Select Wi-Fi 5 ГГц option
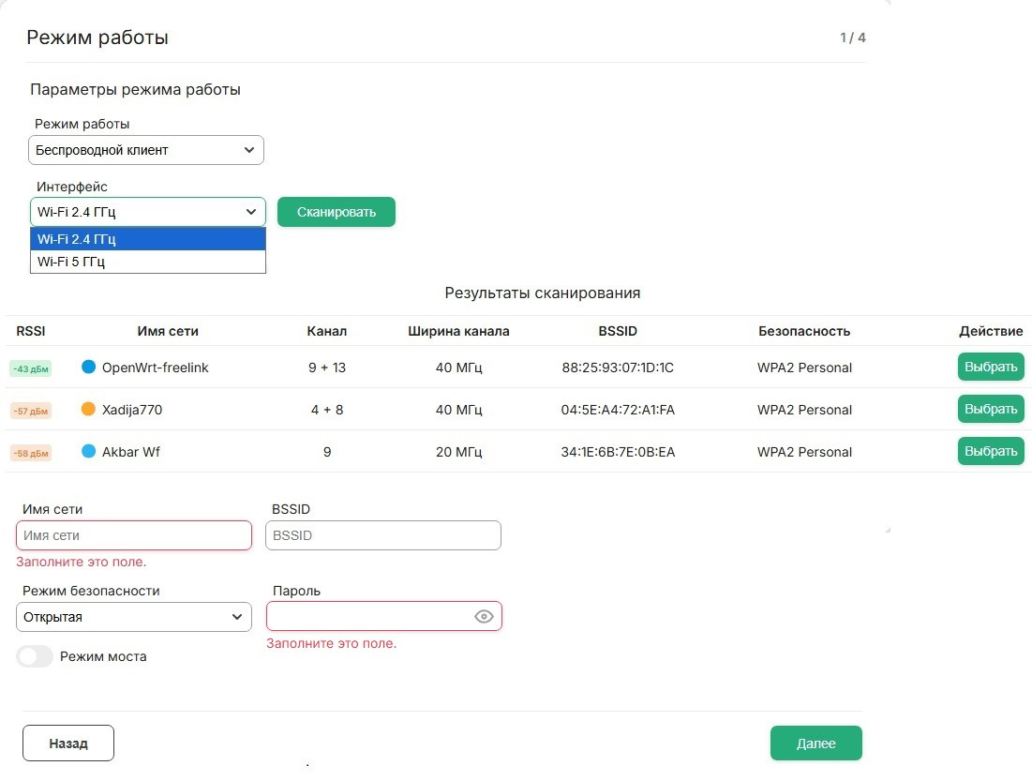Screen dimensions: 1032x781 click(x=147, y=262)
